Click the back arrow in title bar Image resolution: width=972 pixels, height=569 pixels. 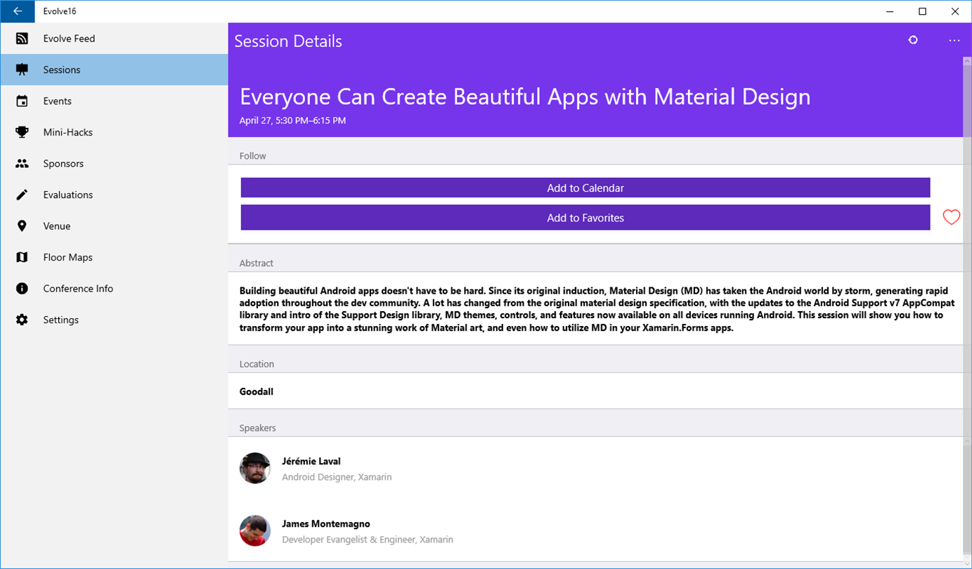tap(18, 11)
